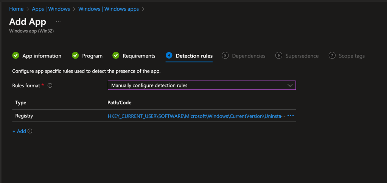Open the HKEY_CURRENT_USER registry path rule
Viewport: 387px width, 183px height.
pyautogui.click(x=196, y=116)
